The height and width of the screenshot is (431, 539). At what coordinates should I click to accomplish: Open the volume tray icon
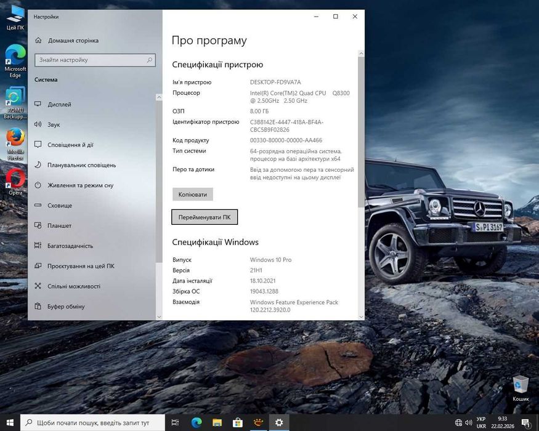468,422
